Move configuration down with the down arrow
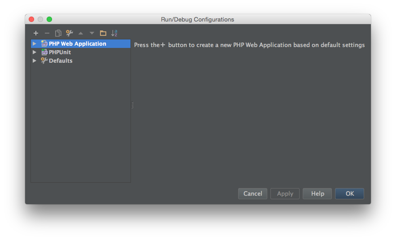This screenshot has height=240, width=396. click(91, 33)
